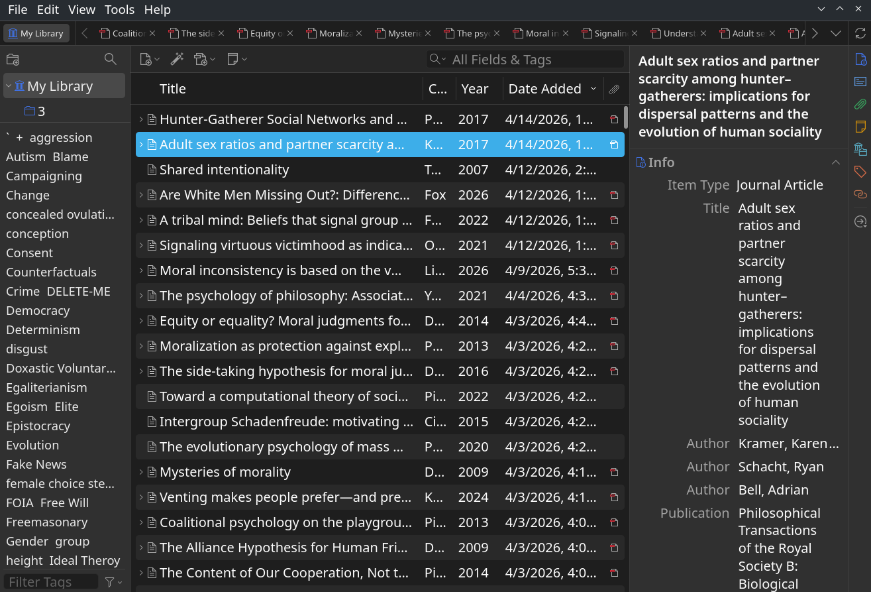
Task: Toggle the Evolution tag filter
Action: tap(32, 445)
